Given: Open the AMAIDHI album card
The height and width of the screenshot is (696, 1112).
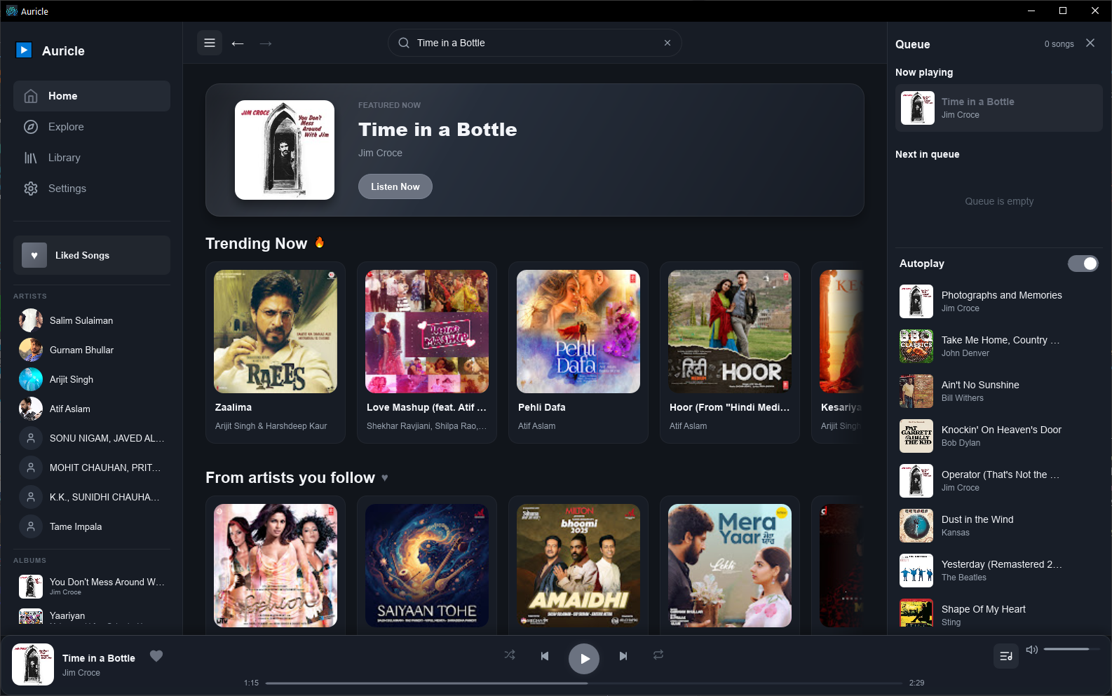Looking at the screenshot, I should coord(578,566).
